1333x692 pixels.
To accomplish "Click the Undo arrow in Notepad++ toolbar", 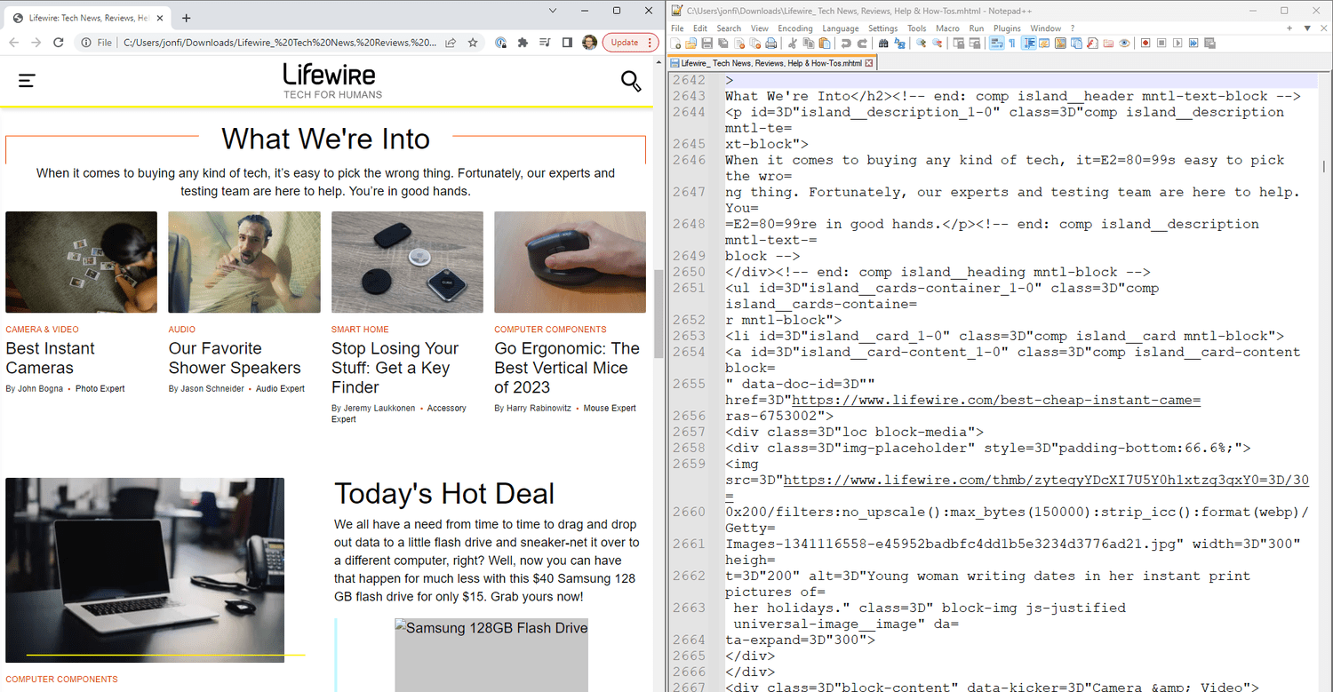I will point(846,43).
